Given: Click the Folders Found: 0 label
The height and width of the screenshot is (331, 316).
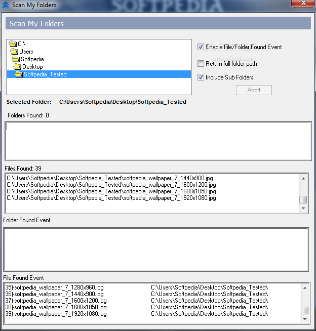Looking at the screenshot, I should [x=28, y=115].
